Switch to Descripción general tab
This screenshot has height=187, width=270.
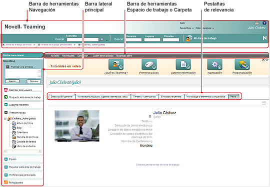61,97
